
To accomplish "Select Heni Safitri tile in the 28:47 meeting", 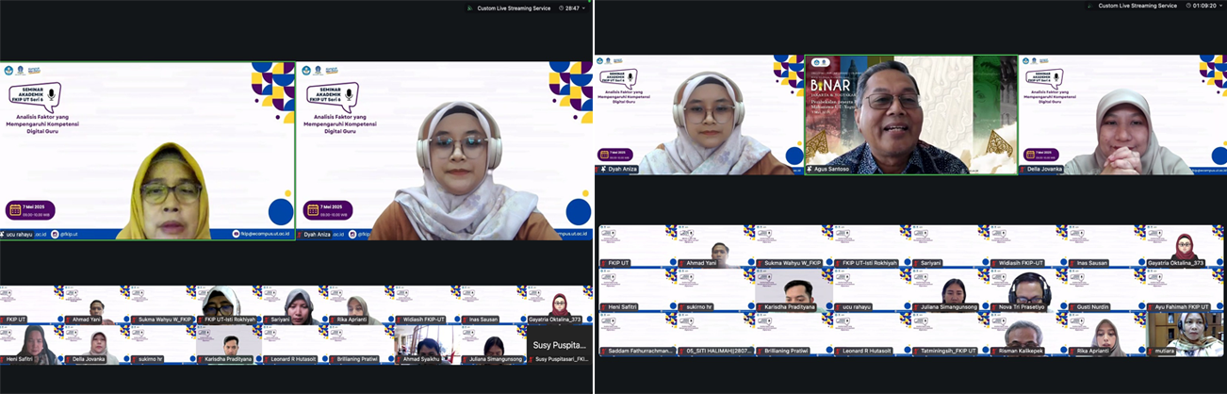I will pyautogui.click(x=31, y=345).
